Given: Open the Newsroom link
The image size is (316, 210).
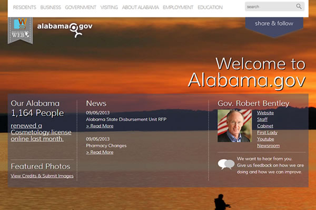Looking at the screenshot, I should pos(268,146).
